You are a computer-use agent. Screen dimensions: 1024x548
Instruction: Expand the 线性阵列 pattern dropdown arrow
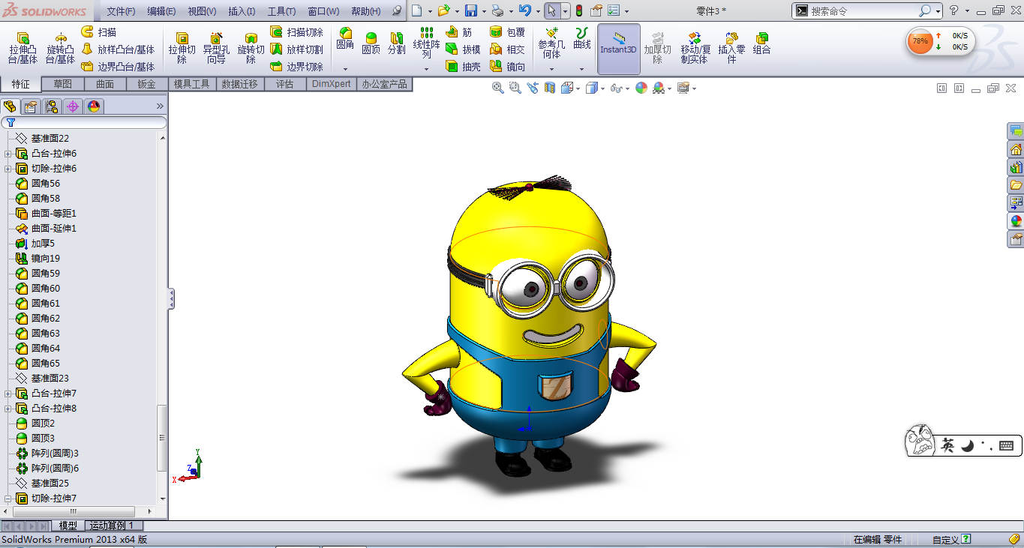[426, 69]
